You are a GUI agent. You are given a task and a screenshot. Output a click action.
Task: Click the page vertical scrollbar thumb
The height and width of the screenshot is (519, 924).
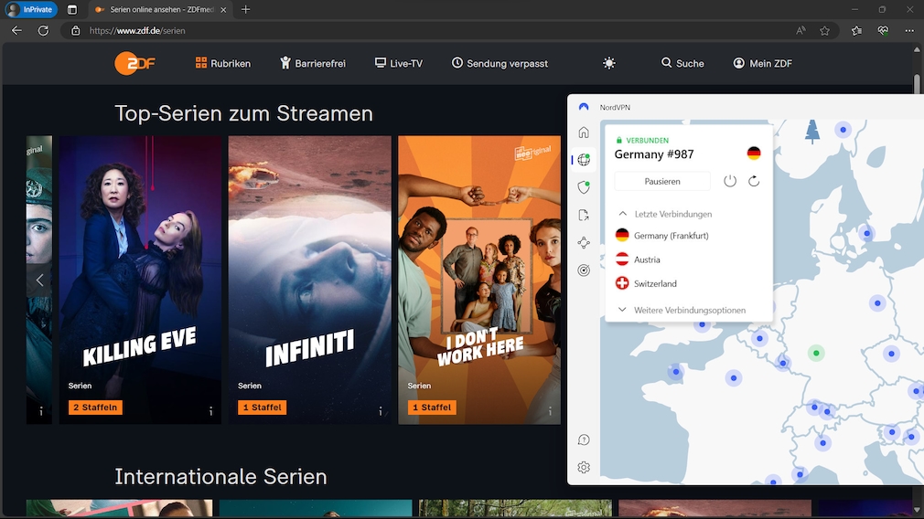point(917,84)
